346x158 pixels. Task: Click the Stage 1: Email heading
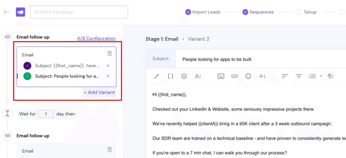(x=162, y=39)
